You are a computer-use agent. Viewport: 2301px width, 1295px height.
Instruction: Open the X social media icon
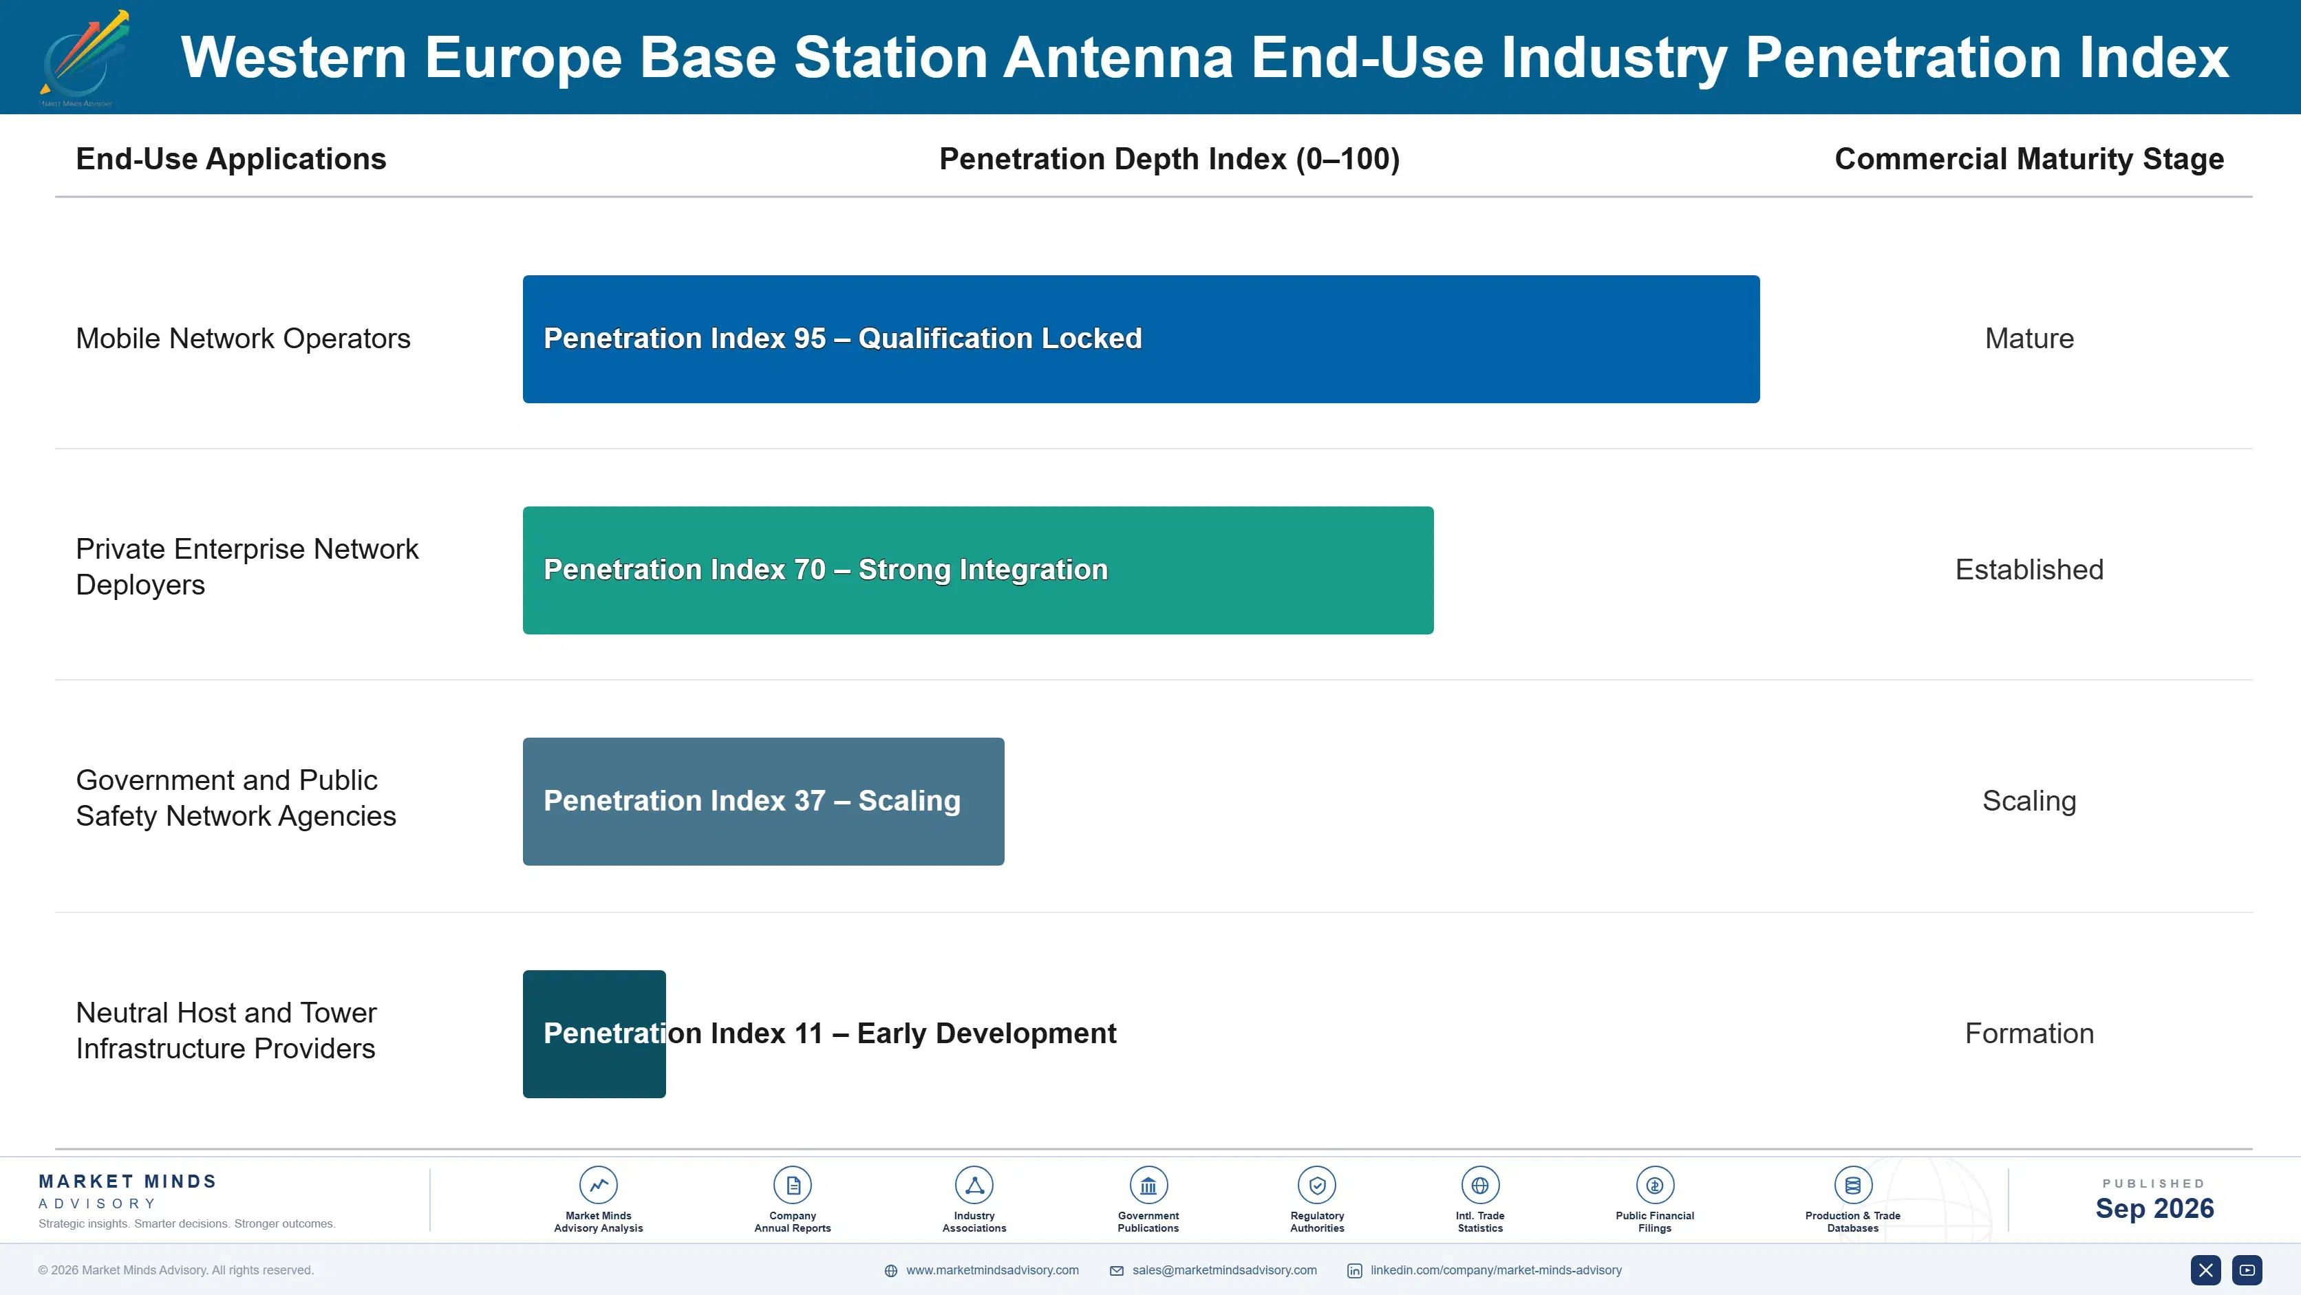pos(2205,1270)
